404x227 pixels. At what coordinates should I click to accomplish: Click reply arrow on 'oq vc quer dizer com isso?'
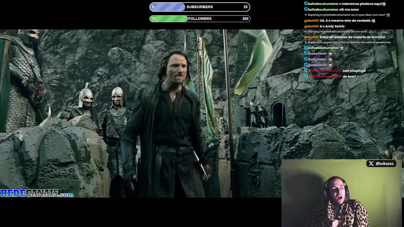click(306, 15)
